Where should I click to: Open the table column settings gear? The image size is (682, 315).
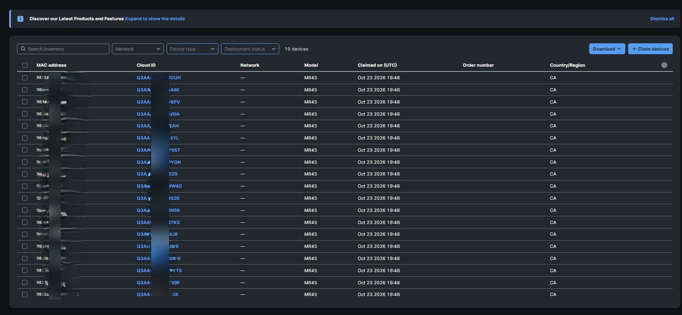[664, 65]
